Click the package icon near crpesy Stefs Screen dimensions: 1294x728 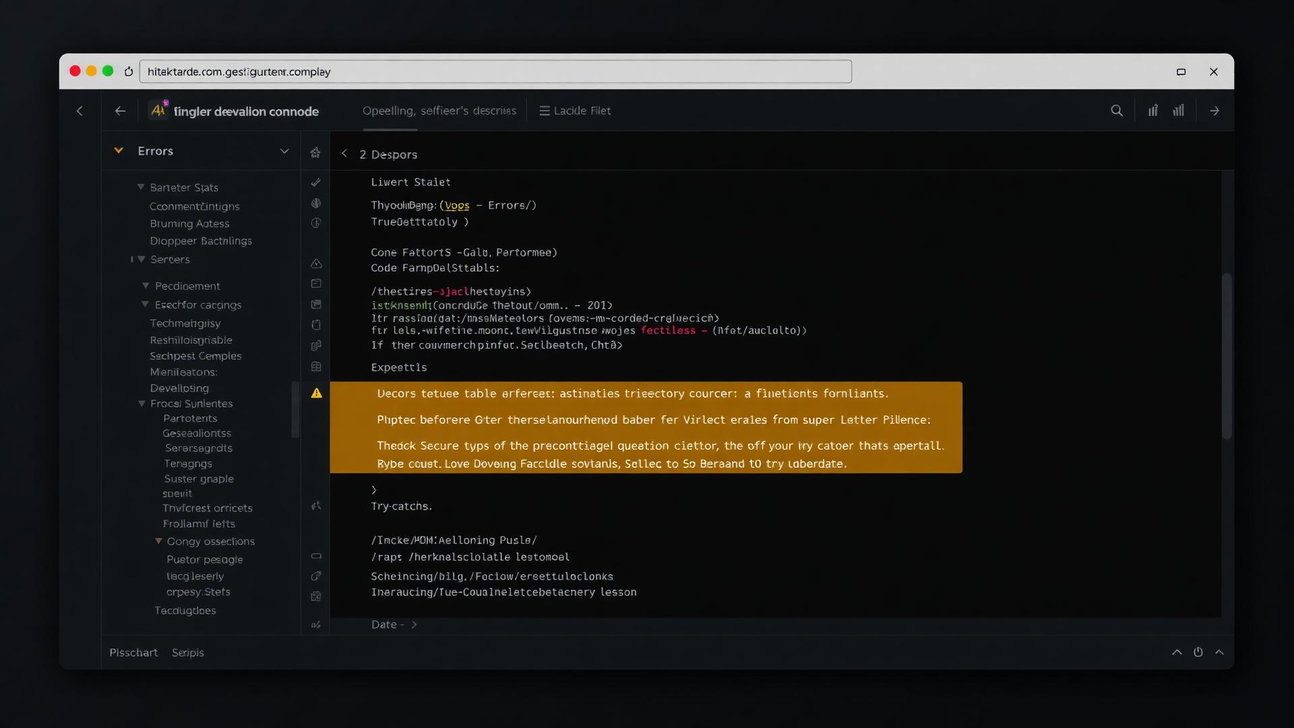[x=316, y=597]
